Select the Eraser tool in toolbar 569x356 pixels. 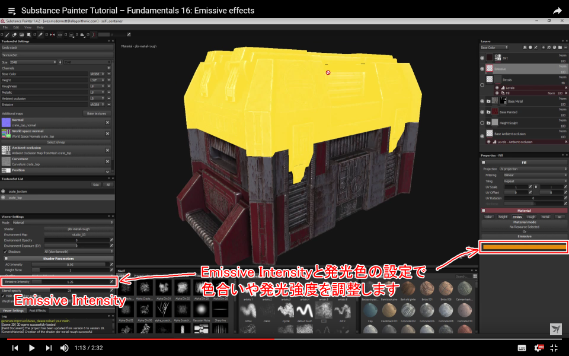[x=14, y=35]
